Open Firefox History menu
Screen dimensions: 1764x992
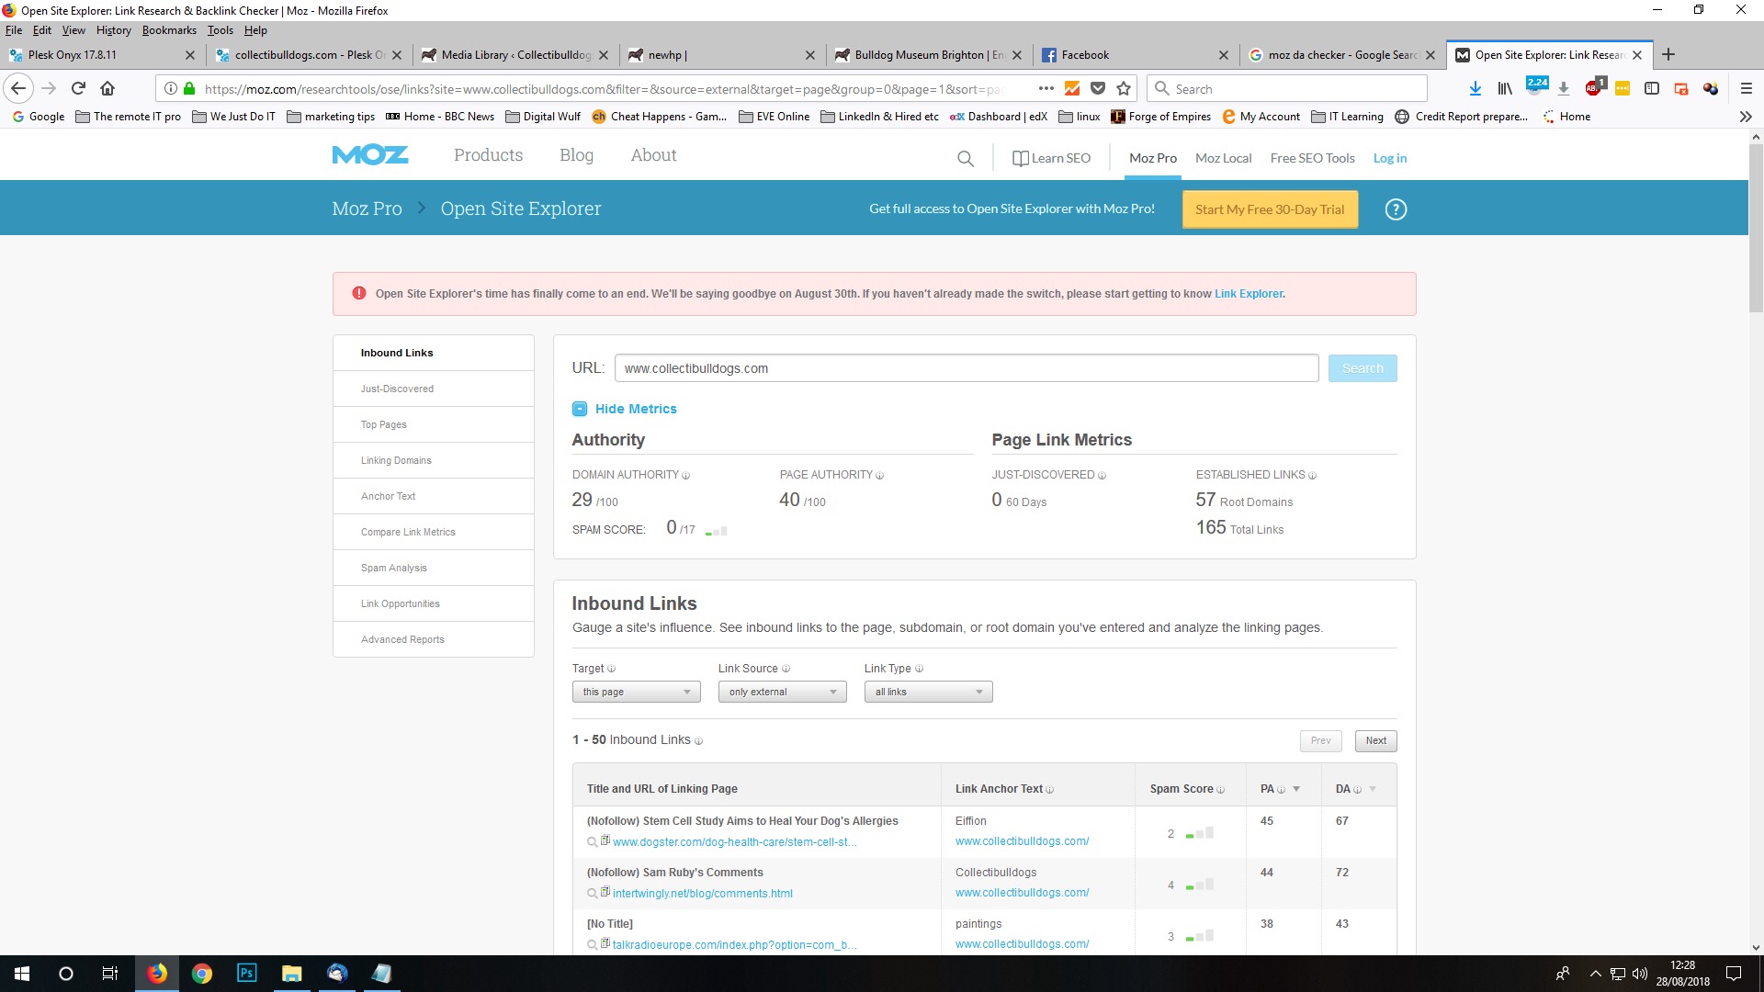113,30
